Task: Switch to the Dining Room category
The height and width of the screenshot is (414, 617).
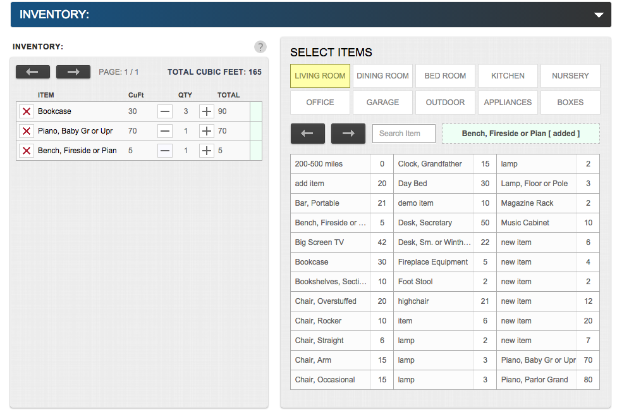Action: 382,76
